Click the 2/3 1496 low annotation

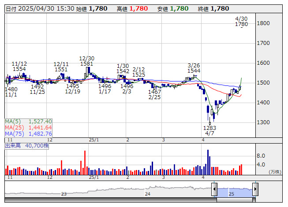(127, 89)
